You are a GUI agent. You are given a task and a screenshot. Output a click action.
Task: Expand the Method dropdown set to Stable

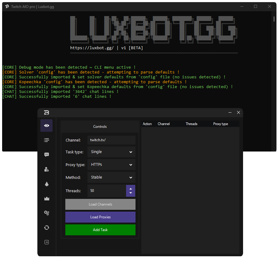[x=111, y=177]
